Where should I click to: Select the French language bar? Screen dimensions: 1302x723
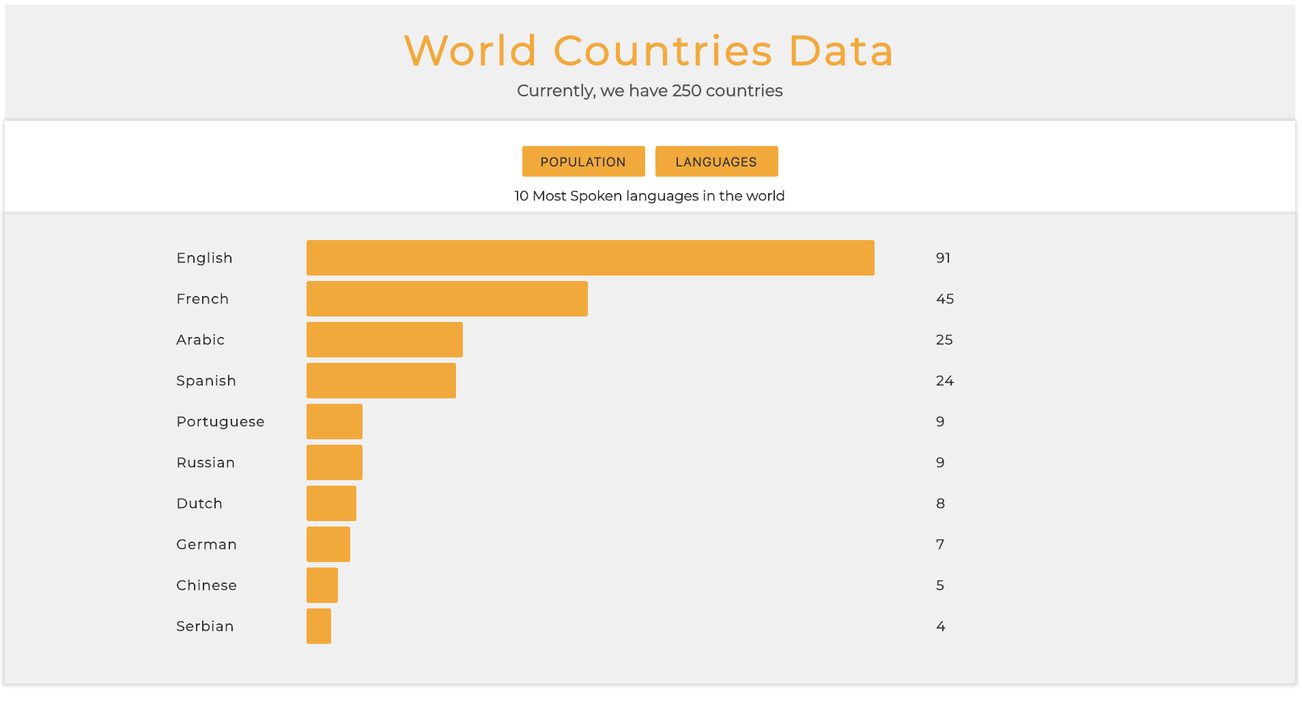click(x=447, y=299)
